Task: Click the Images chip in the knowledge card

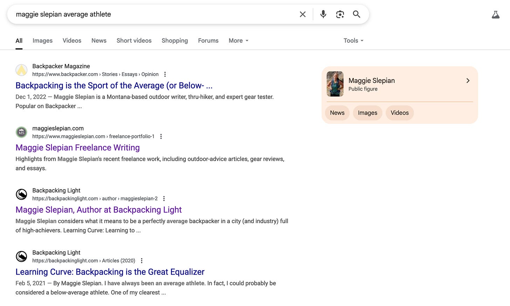Action: 367,113
